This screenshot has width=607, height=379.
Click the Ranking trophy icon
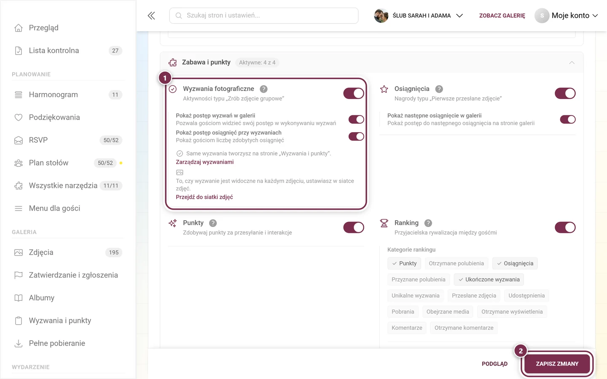coord(384,223)
